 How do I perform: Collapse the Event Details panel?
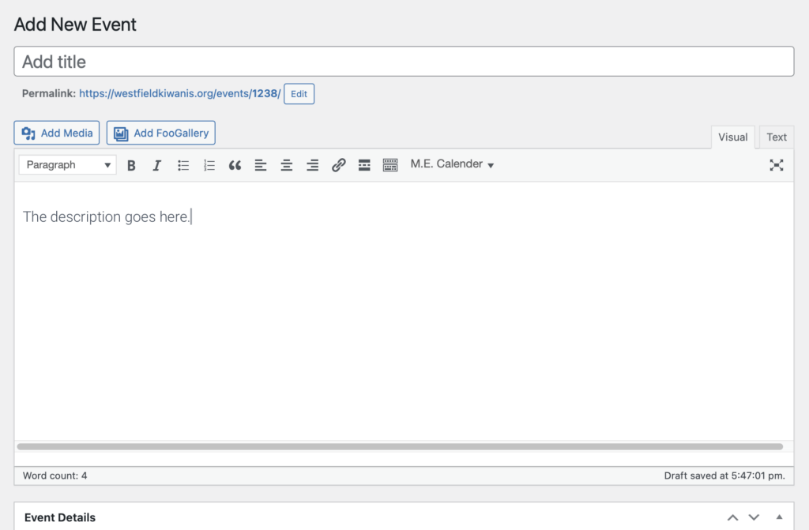(x=779, y=517)
